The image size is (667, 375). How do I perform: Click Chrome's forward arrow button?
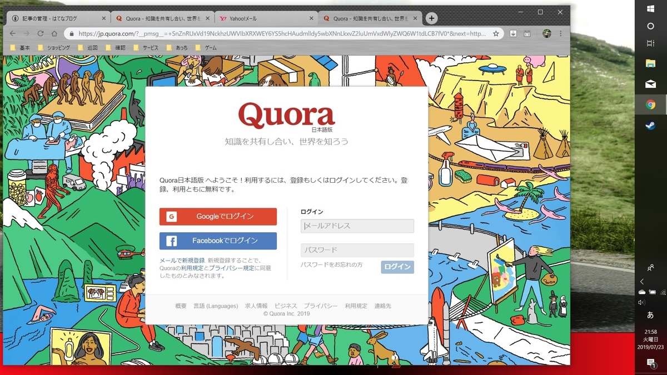[x=26, y=33]
